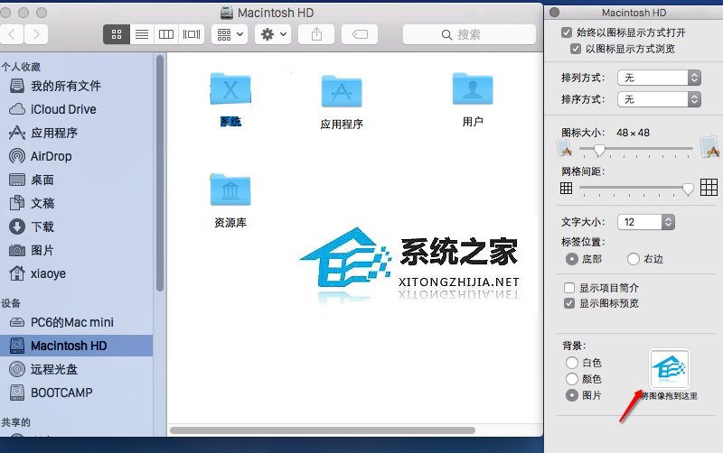Open the 文字大小 dropdown
This screenshot has width=723, height=453.
click(645, 221)
